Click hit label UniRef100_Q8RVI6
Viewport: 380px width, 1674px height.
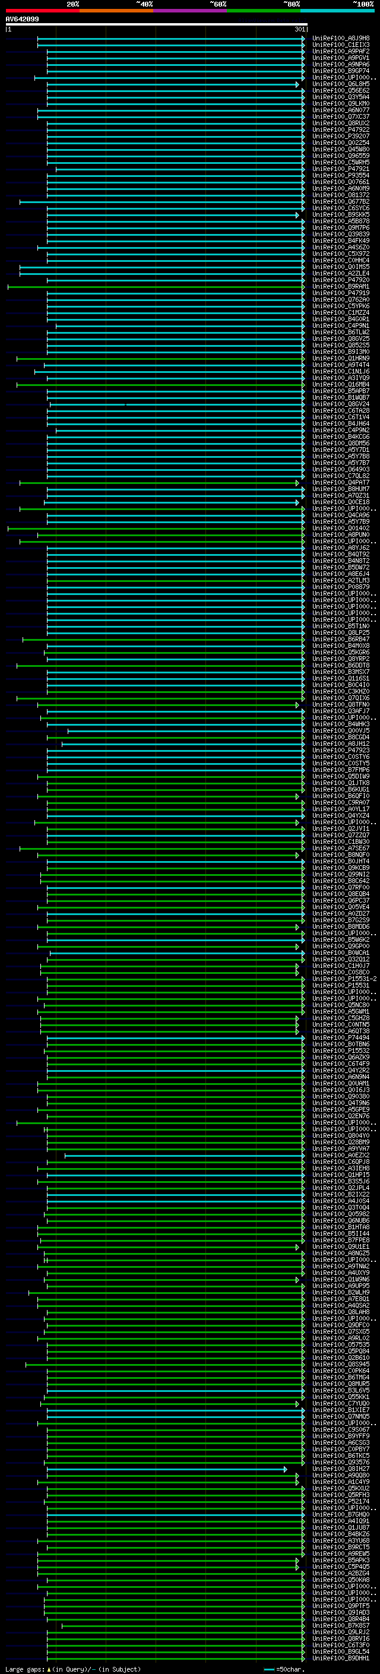341,1638
